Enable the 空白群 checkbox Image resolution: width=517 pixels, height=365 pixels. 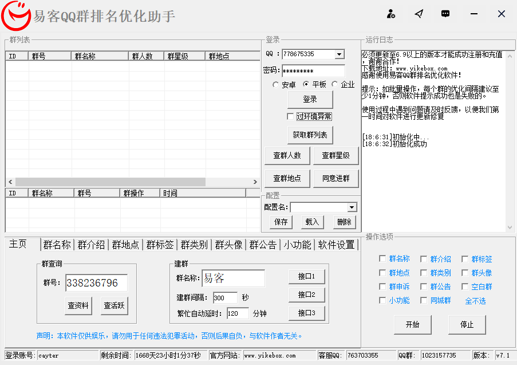point(465,286)
